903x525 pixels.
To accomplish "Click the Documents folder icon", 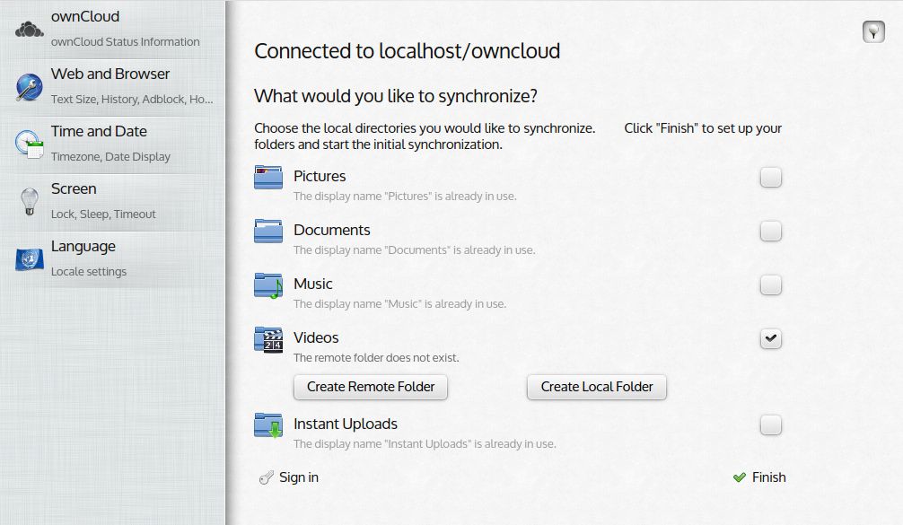I will [268, 231].
